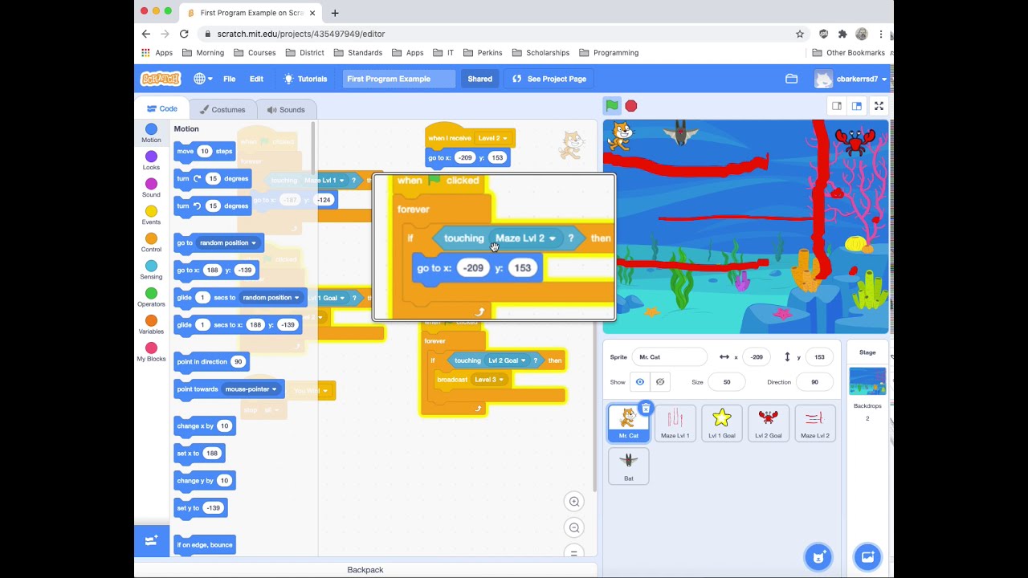Switch stage to small layout icon

pos(837,106)
